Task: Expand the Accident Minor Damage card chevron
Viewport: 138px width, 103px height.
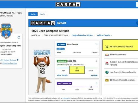Action: (x=97, y=44)
